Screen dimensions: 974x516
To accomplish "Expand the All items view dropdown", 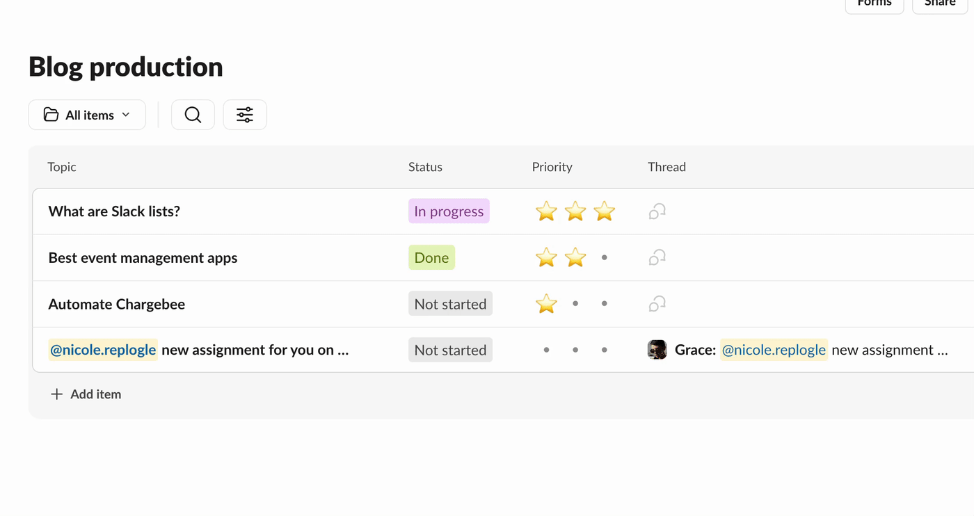I will coord(126,115).
